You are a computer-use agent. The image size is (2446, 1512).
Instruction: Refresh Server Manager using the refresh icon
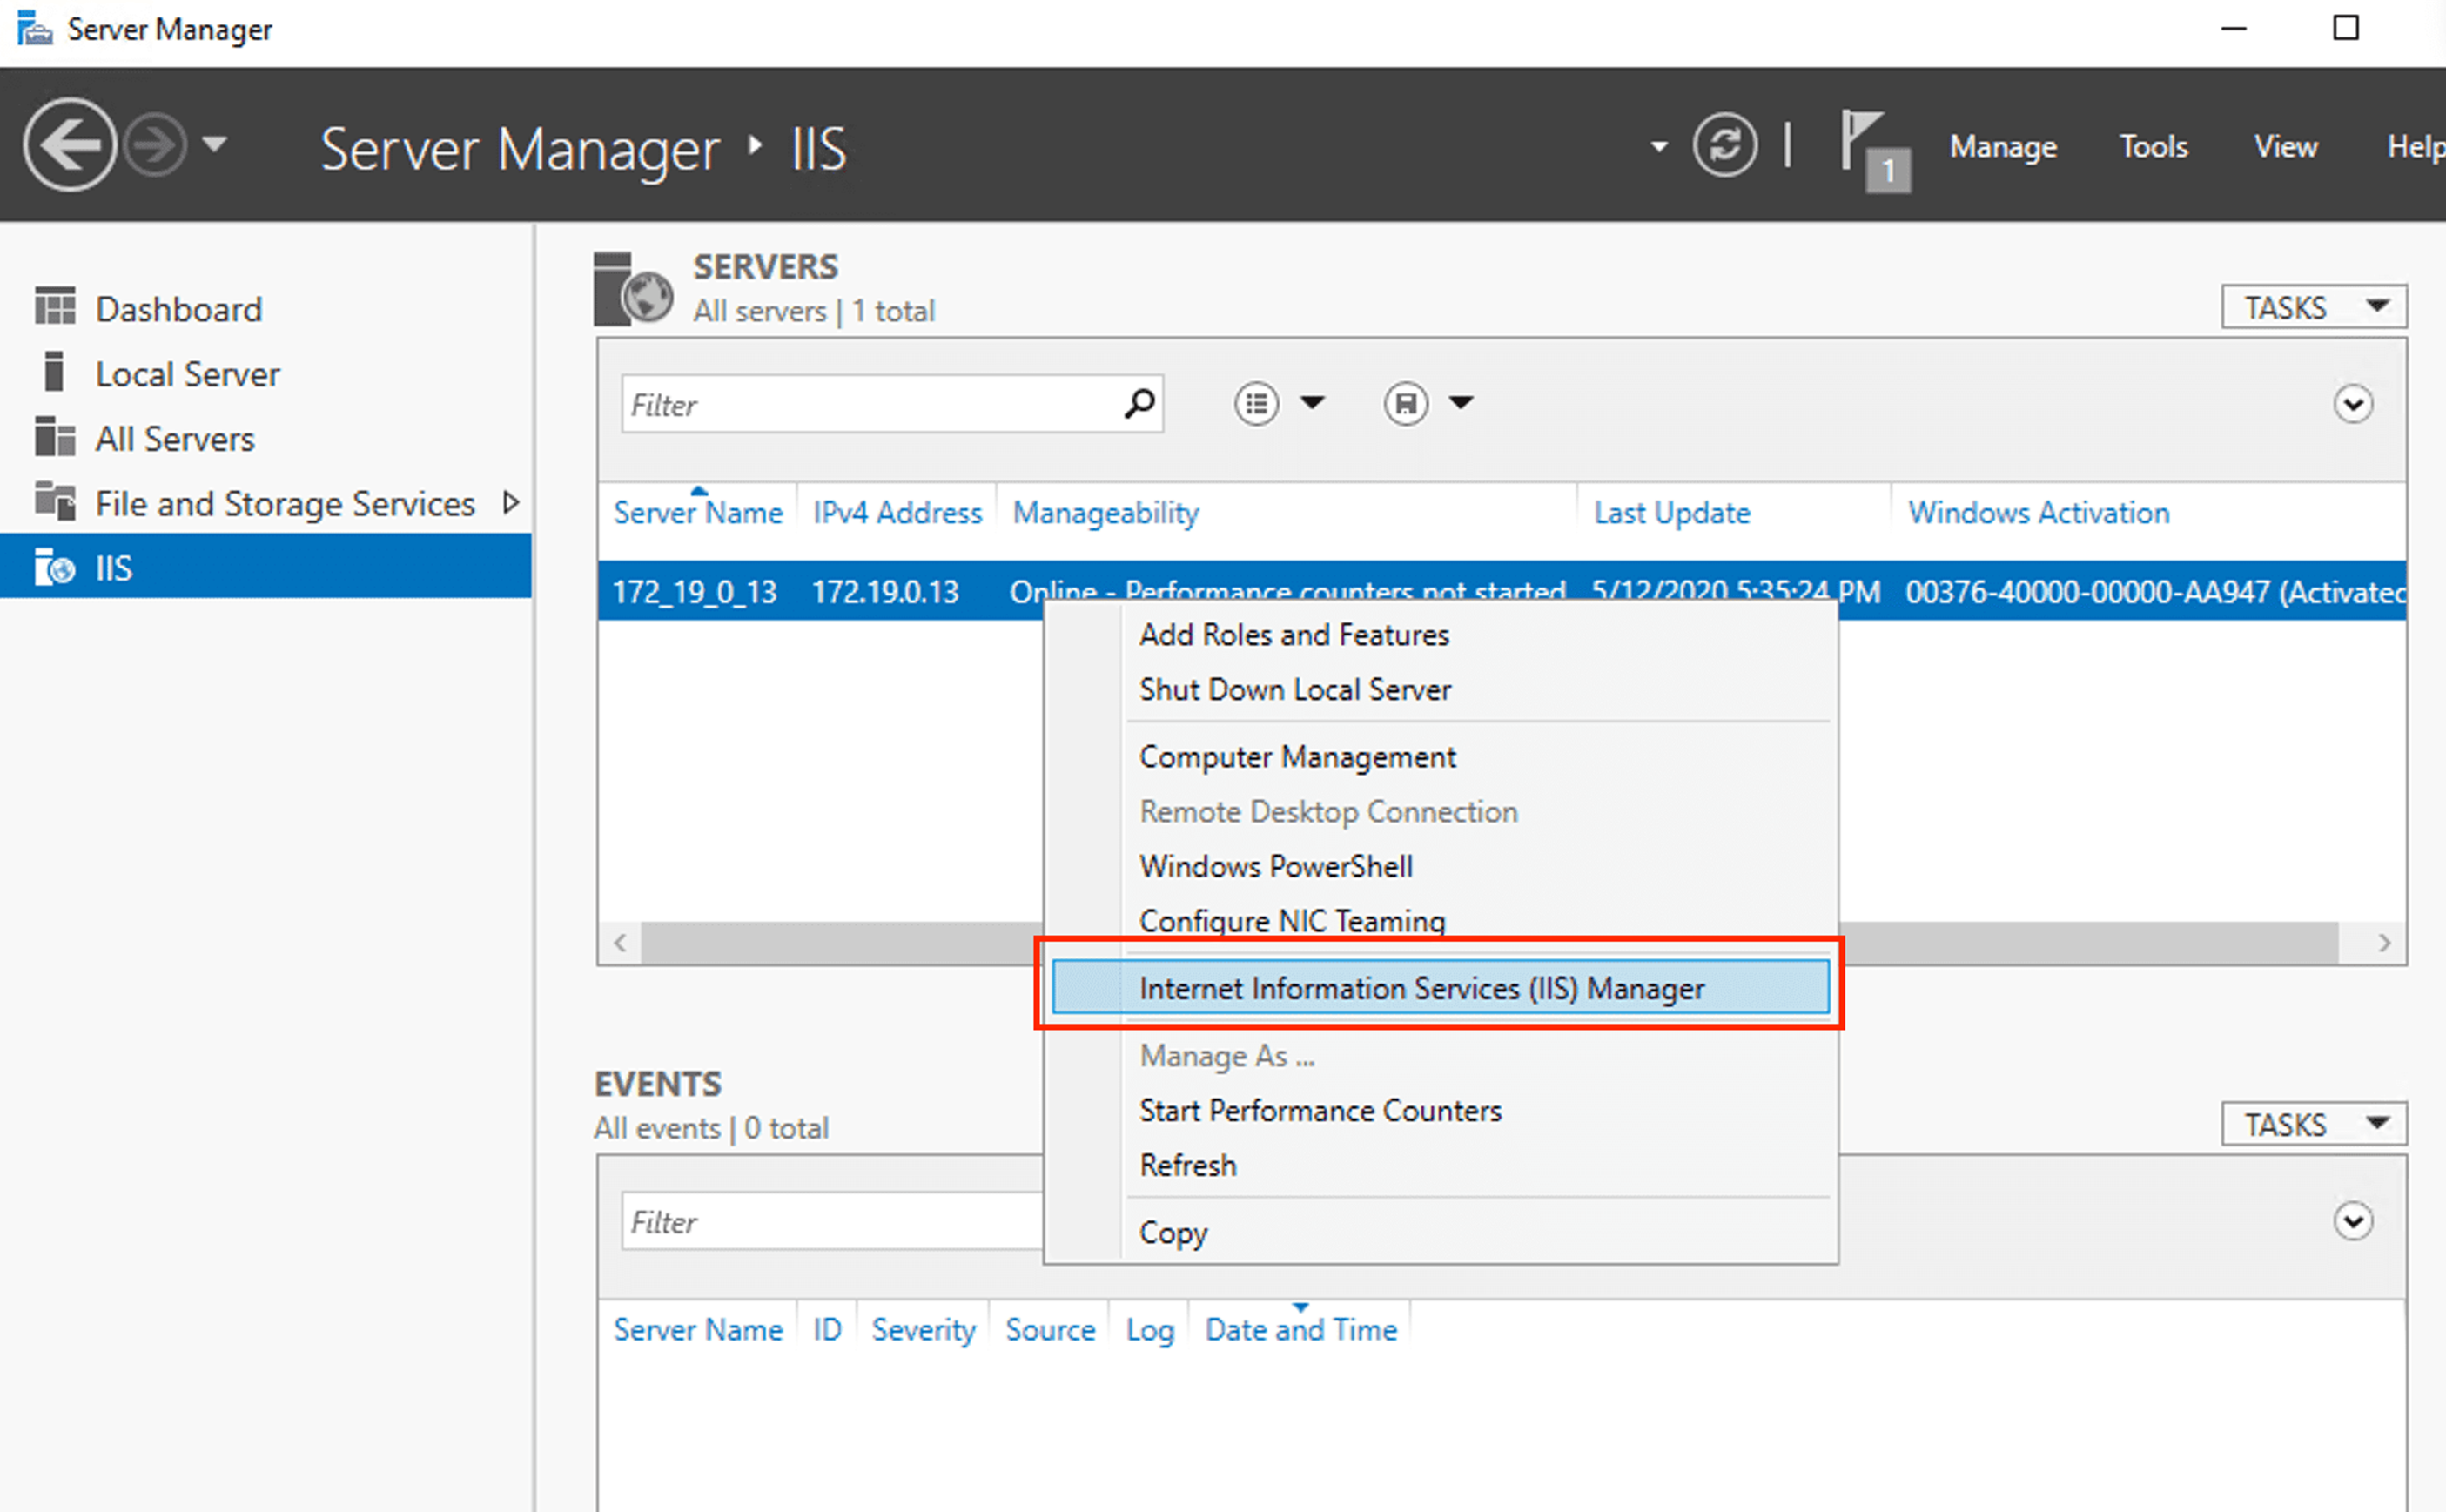pos(1724,146)
